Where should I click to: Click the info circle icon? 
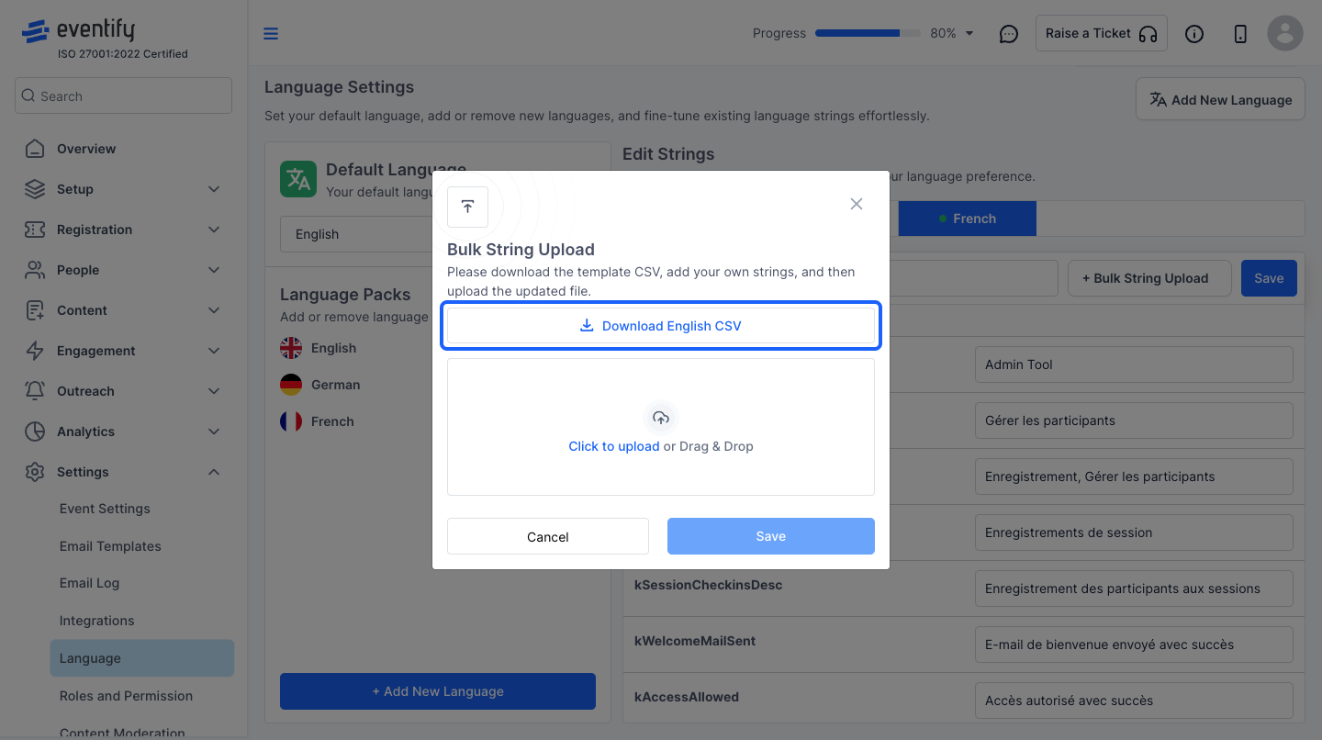click(x=1194, y=34)
